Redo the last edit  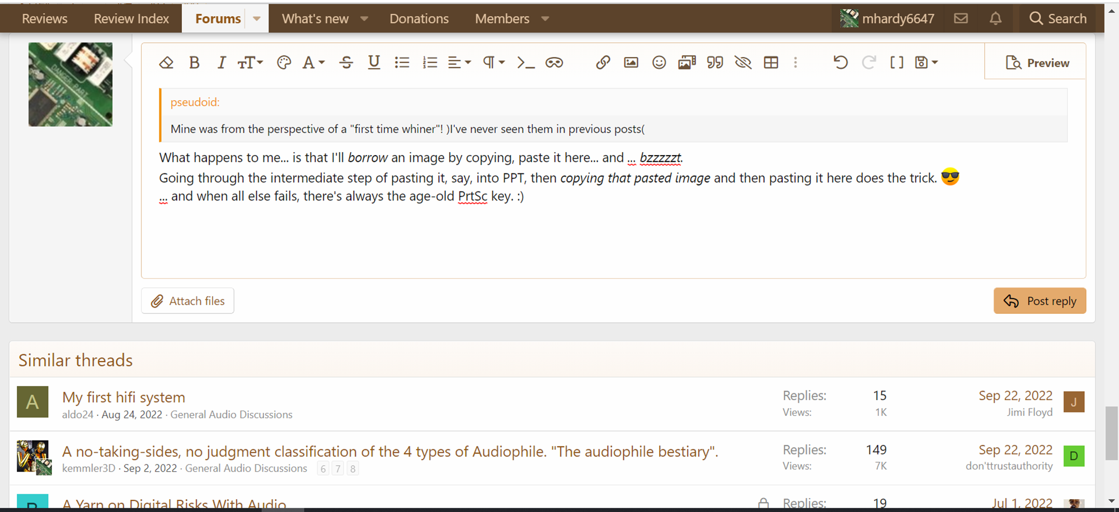click(x=868, y=63)
